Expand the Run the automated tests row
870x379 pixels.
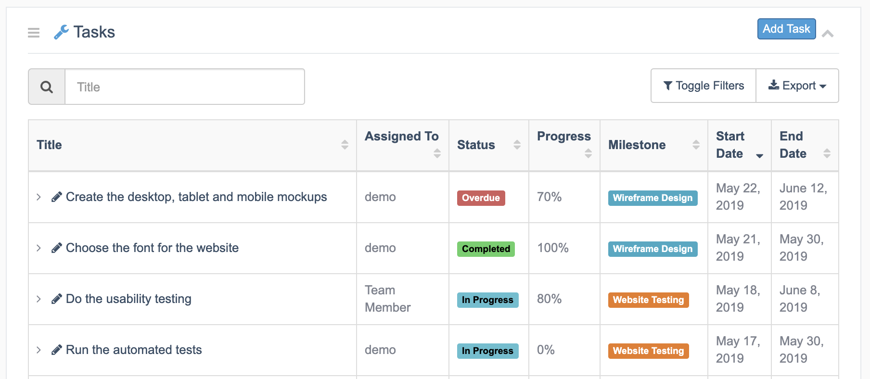click(x=39, y=350)
